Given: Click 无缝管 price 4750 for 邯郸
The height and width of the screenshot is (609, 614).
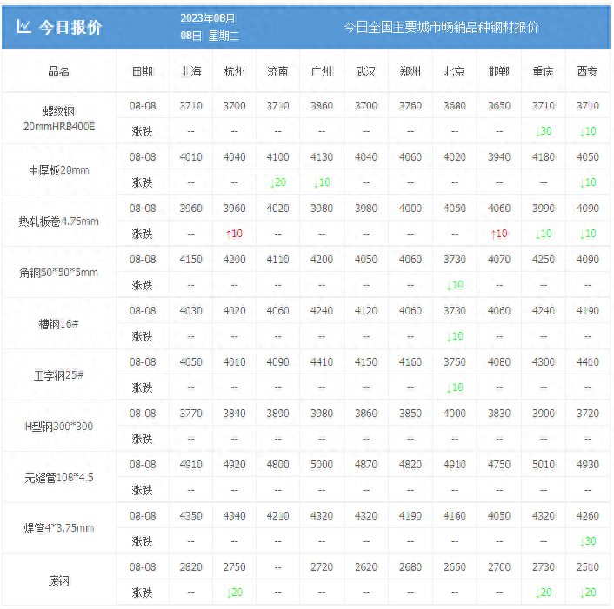Looking at the screenshot, I should click(x=499, y=464).
